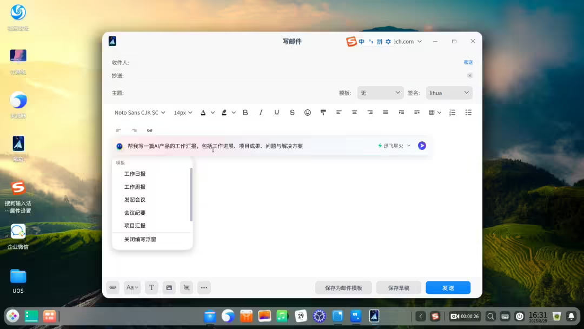Apply italic formatting
Image resolution: width=584 pixels, height=329 pixels.
pyautogui.click(x=261, y=112)
